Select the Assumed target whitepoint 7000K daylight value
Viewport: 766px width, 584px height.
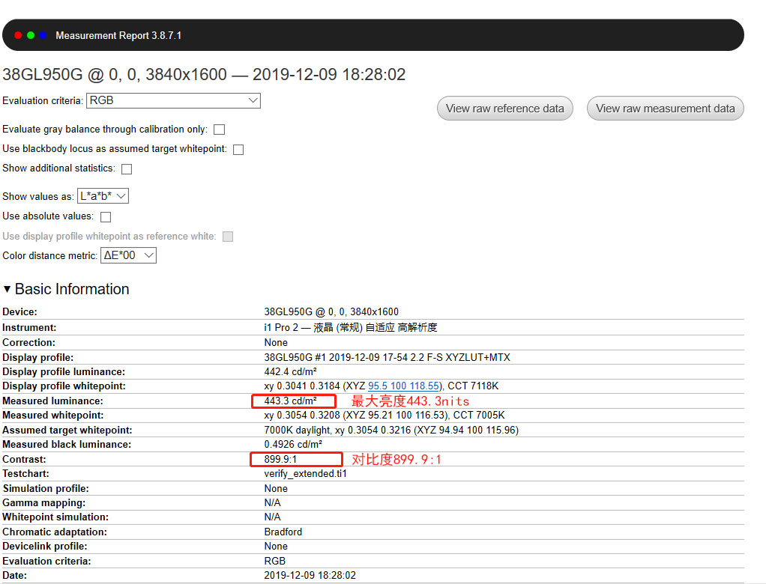[391, 431]
